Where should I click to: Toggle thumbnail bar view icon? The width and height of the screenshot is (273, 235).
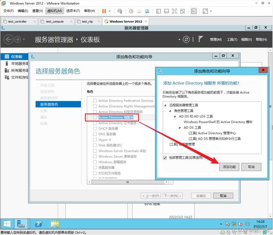(x=166, y=11)
